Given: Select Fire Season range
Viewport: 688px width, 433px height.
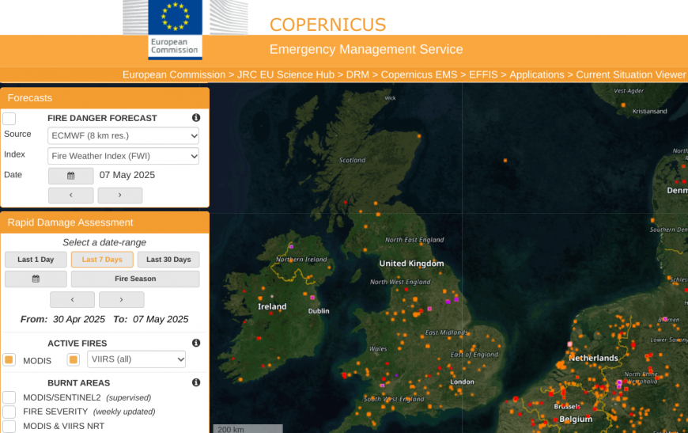Looking at the screenshot, I should tap(135, 279).
